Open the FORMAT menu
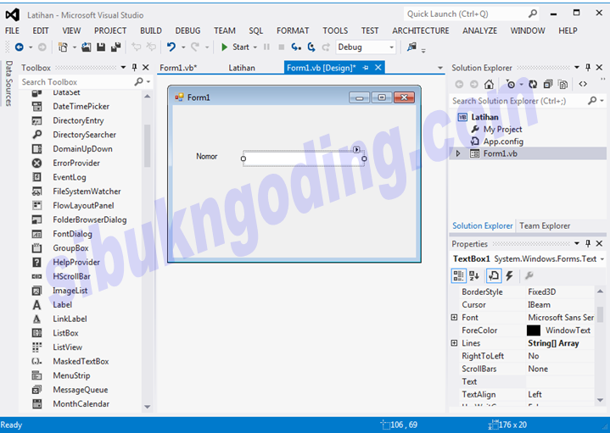This screenshot has height=433, width=610. 293,31
